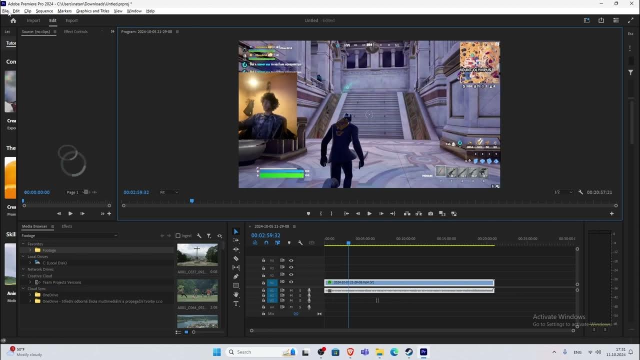The image size is (640, 360).
Task: Select the Type tool
Action: 236,303
